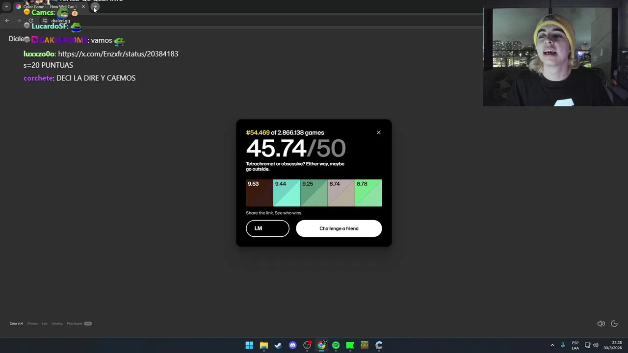This screenshot has width=628, height=353.
Task: Go forward in the browser
Action: [19, 21]
